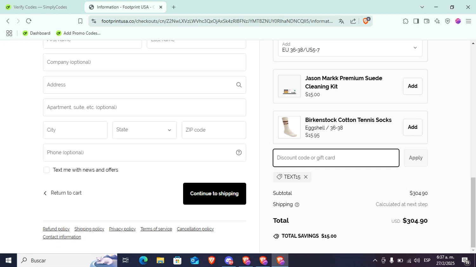476x267 pixels.
Task: Reload the current page
Action: click(x=29, y=21)
